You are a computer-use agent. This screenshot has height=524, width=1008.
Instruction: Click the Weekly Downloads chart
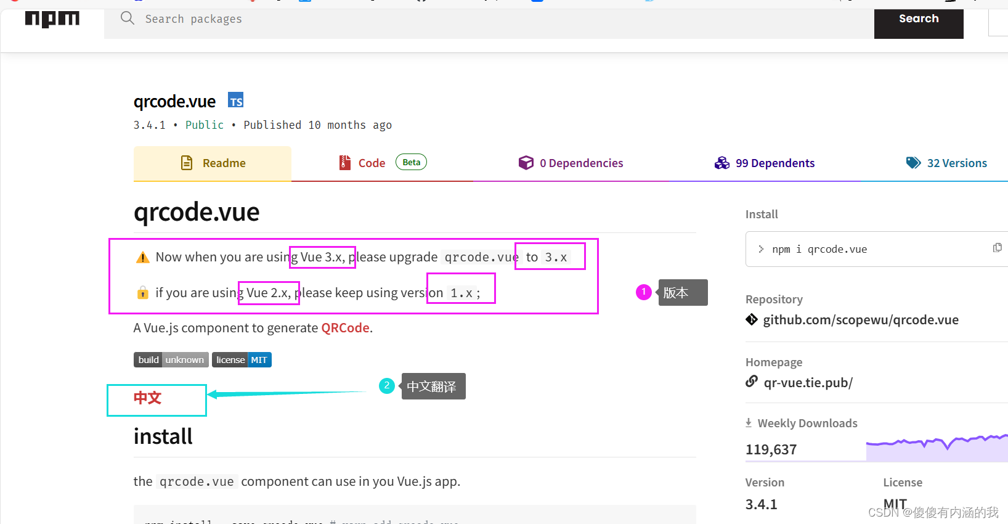coord(937,448)
